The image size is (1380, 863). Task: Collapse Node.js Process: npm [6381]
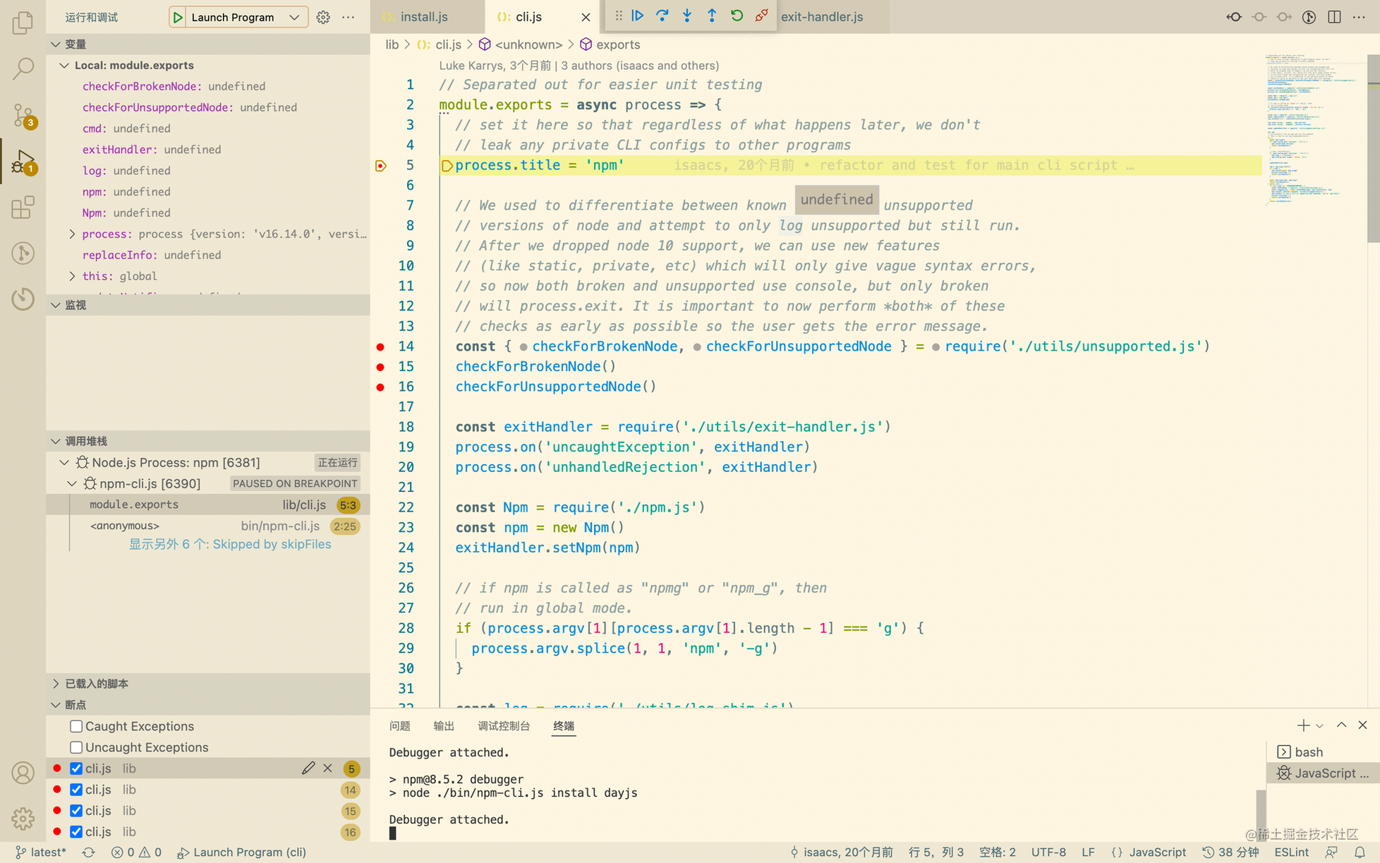click(64, 463)
